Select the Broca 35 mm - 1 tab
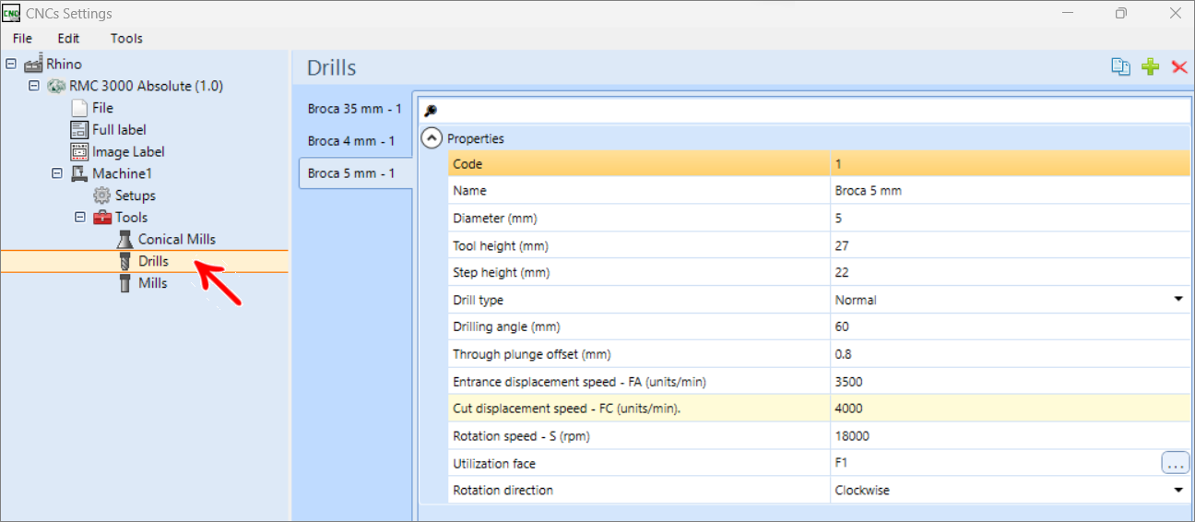Viewport: 1195px width, 522px height. tap(355, 109)
